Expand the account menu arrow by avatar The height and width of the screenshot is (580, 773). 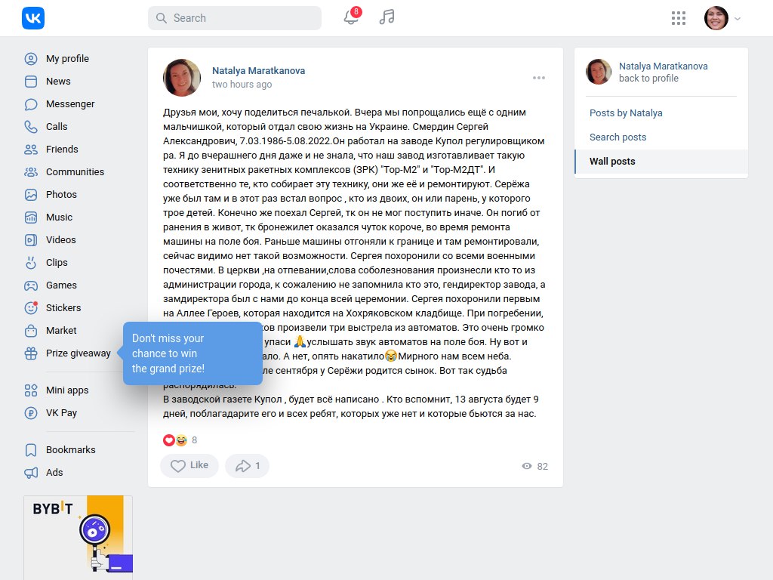point(738,19)
